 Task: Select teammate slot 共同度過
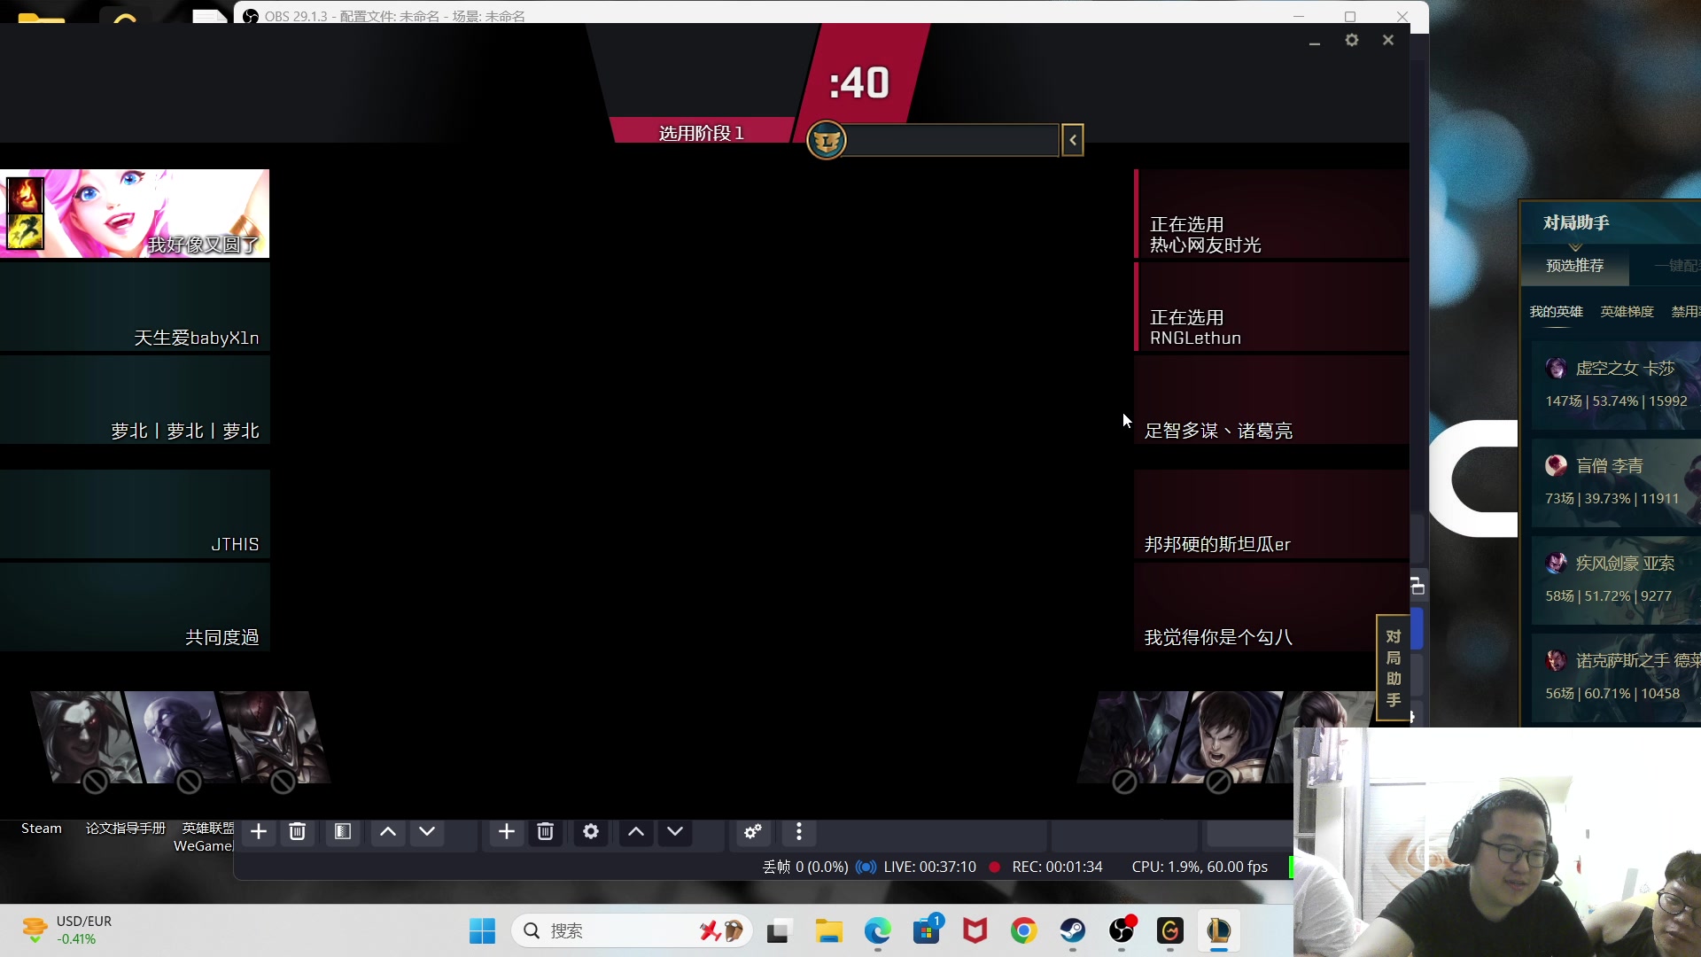(135, 607)
